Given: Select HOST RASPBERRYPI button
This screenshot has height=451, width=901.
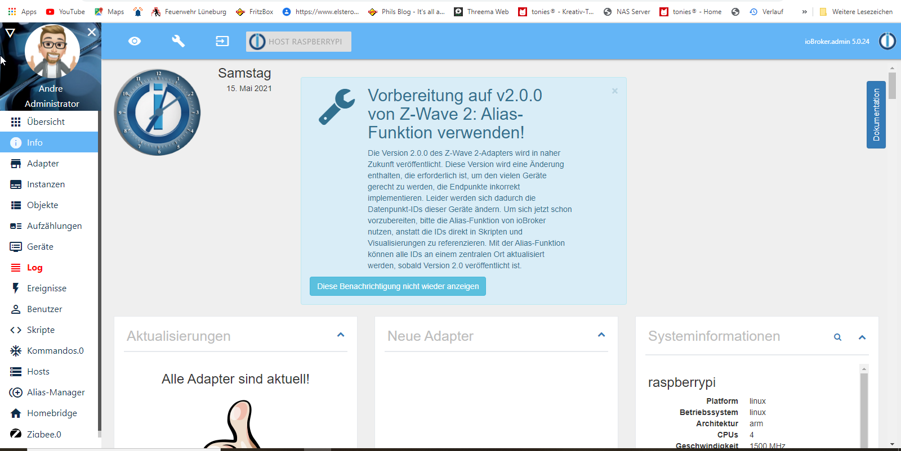Looking at the screenshot, I should pos(298,42).
